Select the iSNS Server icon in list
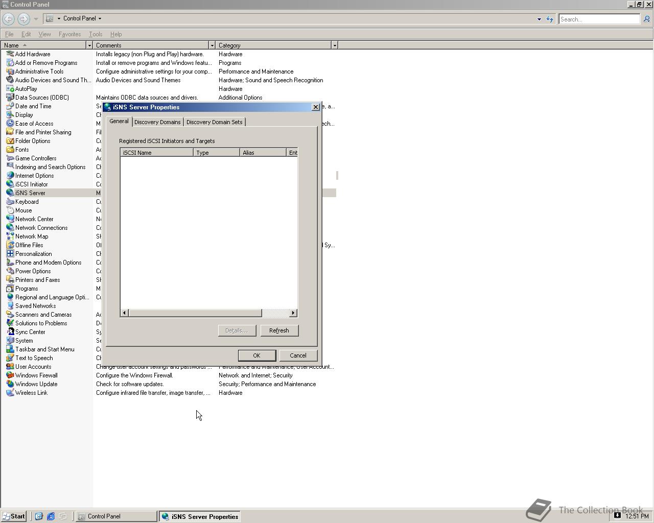 point(10,193)
